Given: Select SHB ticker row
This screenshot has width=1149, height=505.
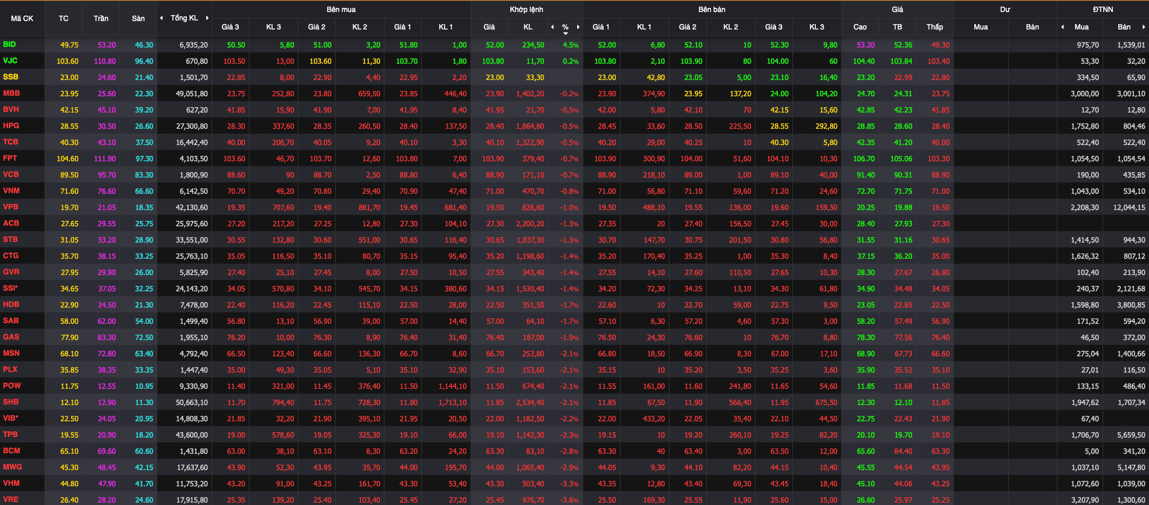Looking at the screenshot, I should [11, 402].
